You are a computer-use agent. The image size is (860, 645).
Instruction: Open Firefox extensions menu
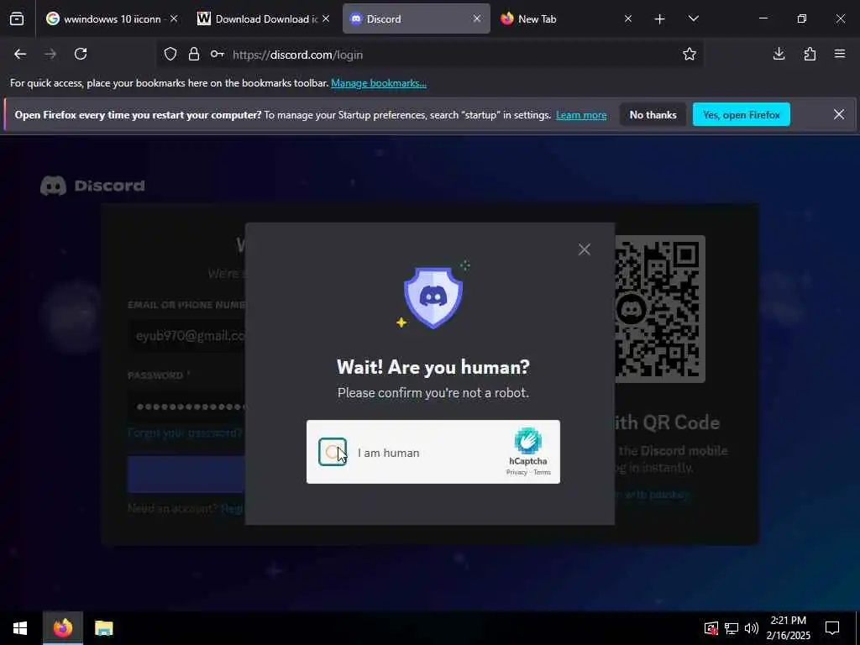810,54
